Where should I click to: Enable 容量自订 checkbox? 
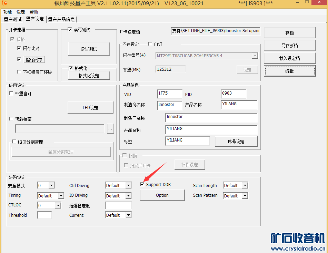point(11,93)
